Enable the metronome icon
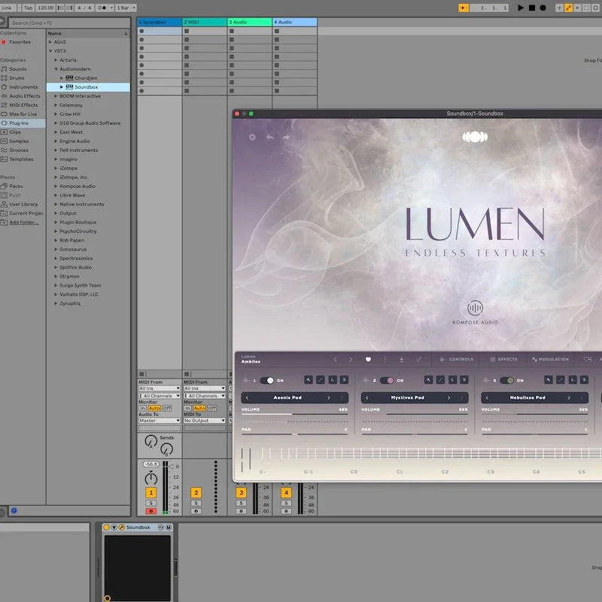The width and height of the screenshot is (602, 602). point(102,8)
